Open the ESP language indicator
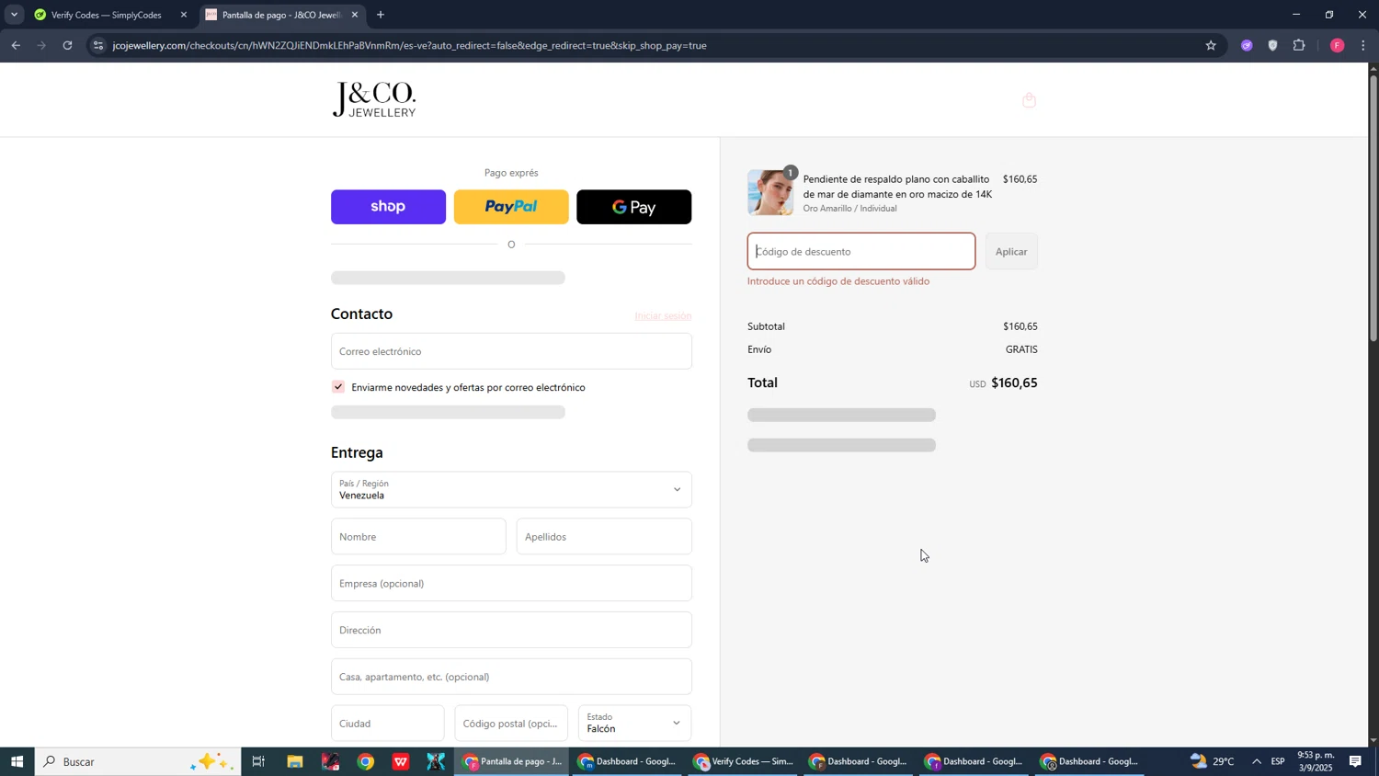 1278,761
